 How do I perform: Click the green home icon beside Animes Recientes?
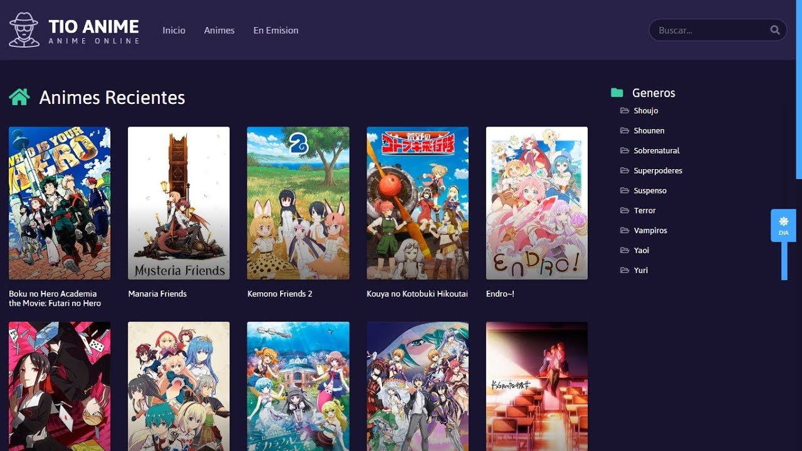(x=19, y=97)
